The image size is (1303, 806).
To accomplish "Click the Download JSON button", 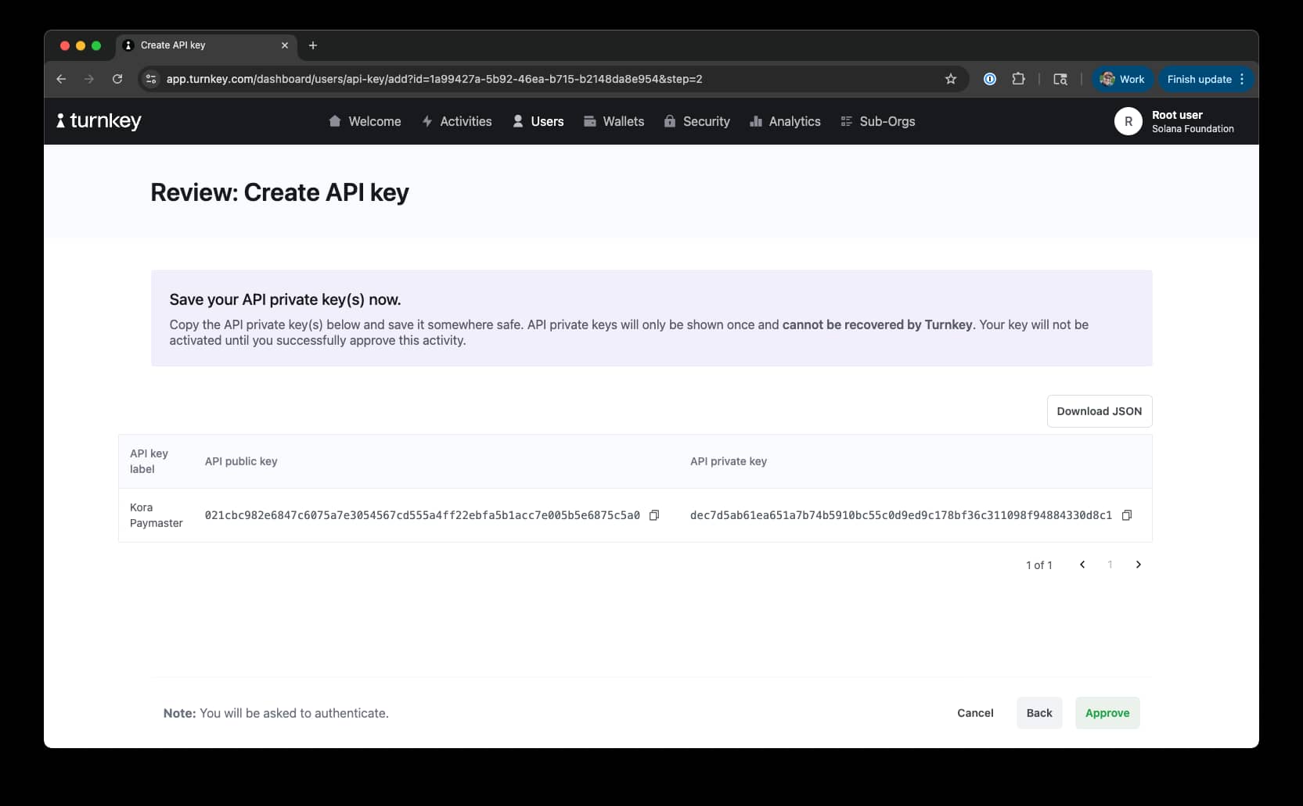I will 1100,410.
